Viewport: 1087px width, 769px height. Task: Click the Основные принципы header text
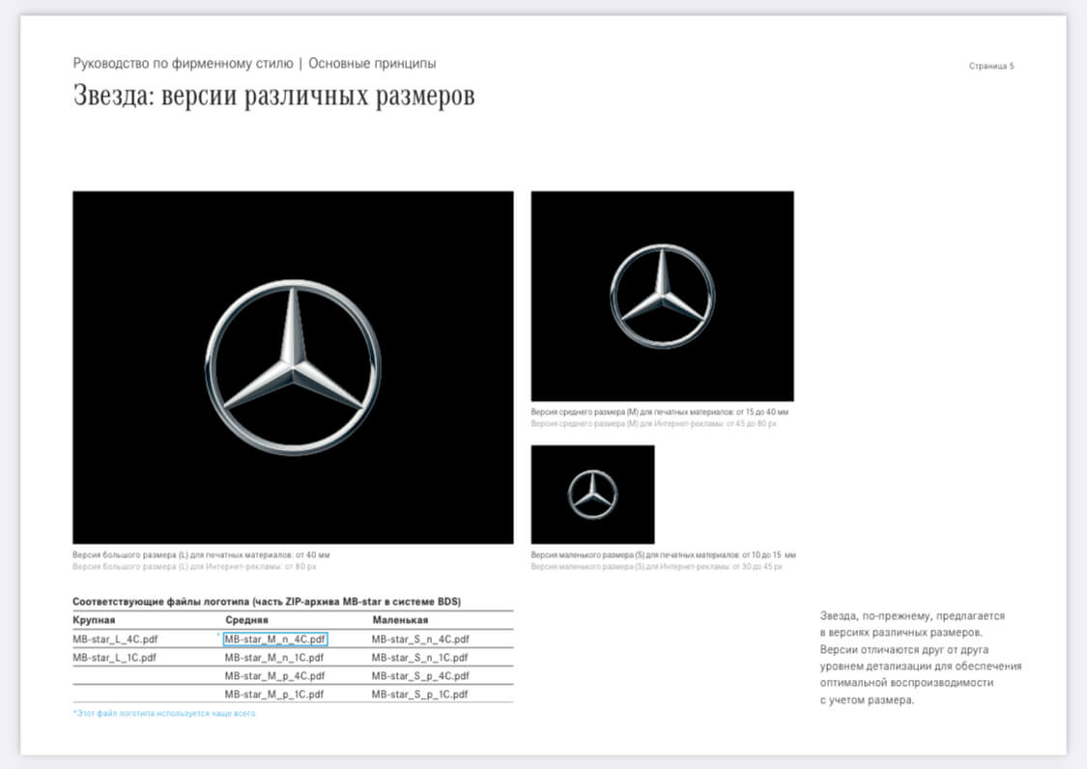pyautogui.click(x=372, y=63)
